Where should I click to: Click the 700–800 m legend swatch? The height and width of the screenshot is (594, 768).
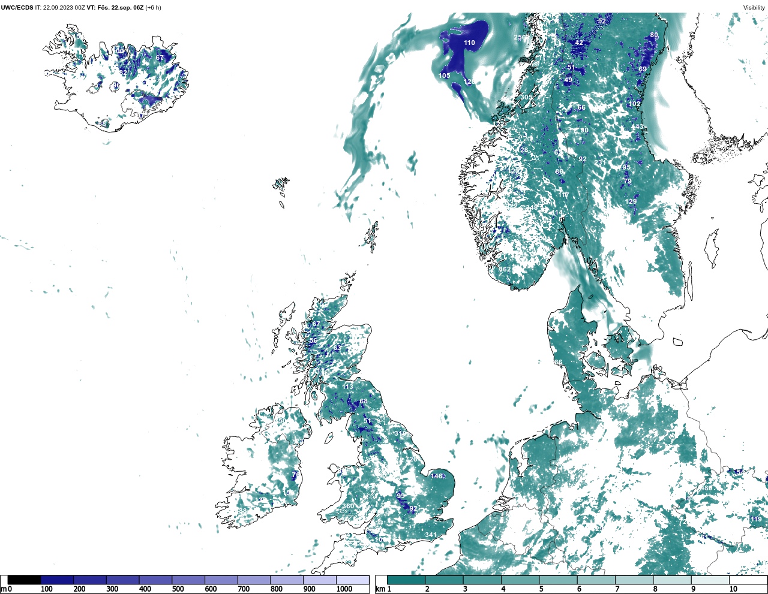click(254, 580)
